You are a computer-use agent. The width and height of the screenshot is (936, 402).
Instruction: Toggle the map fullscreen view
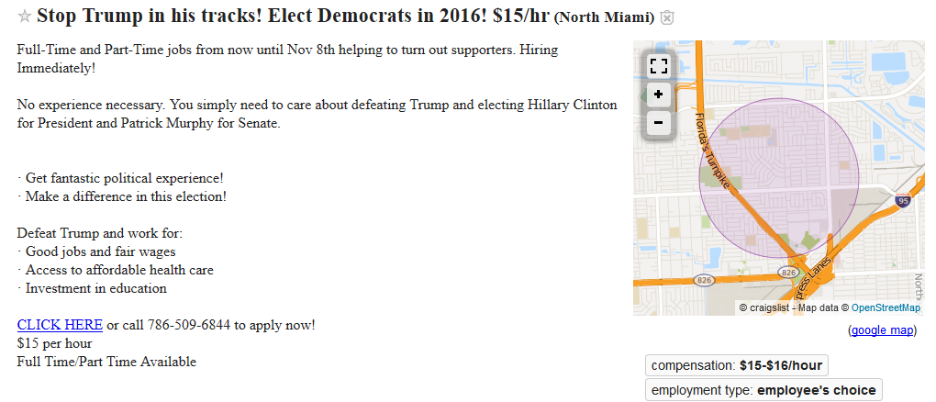tap(658, 65)
